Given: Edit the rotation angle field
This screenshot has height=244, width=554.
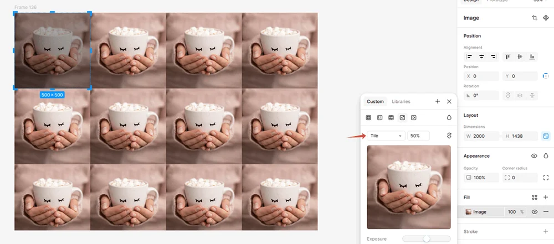Looking at the screenshot, I should (481, 95).
